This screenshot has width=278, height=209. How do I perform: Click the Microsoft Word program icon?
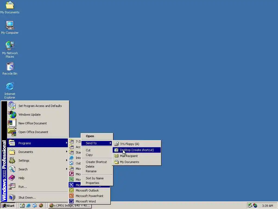(71, 201)
